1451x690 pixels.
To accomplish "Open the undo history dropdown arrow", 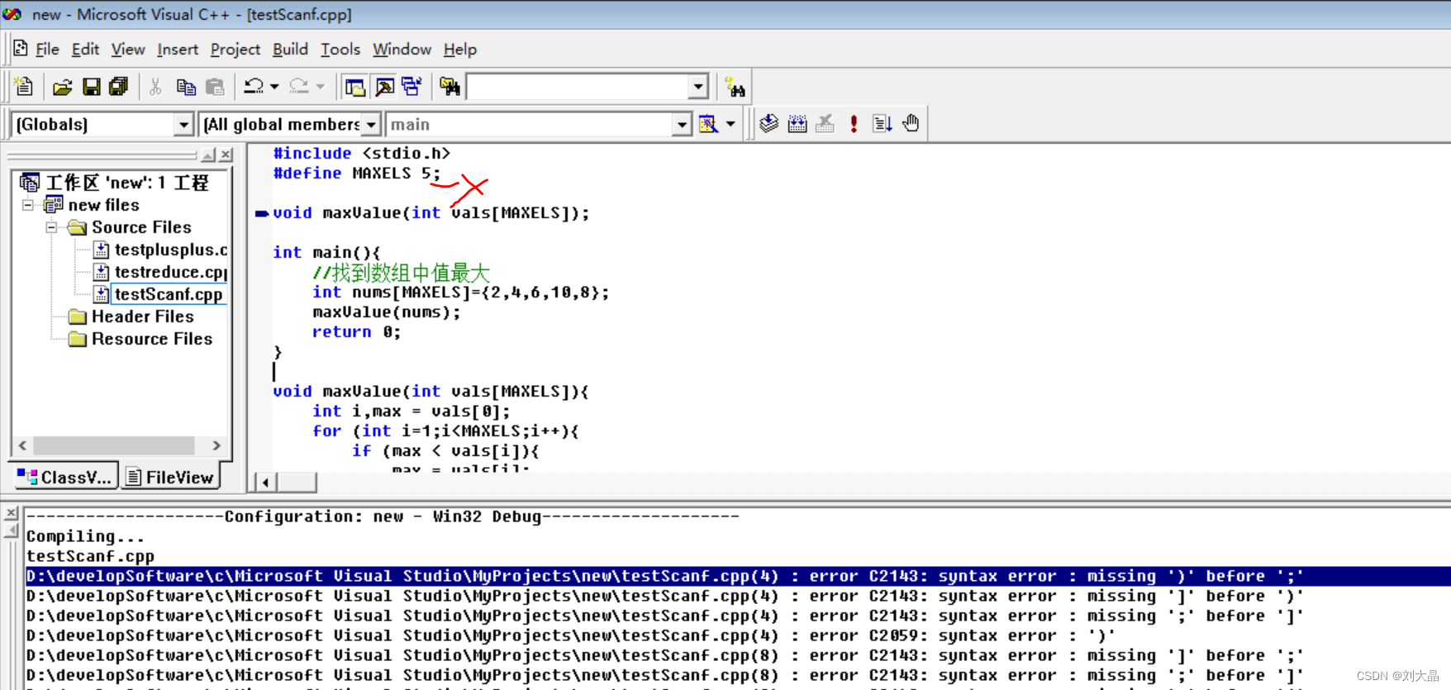I will click(274, 87).
